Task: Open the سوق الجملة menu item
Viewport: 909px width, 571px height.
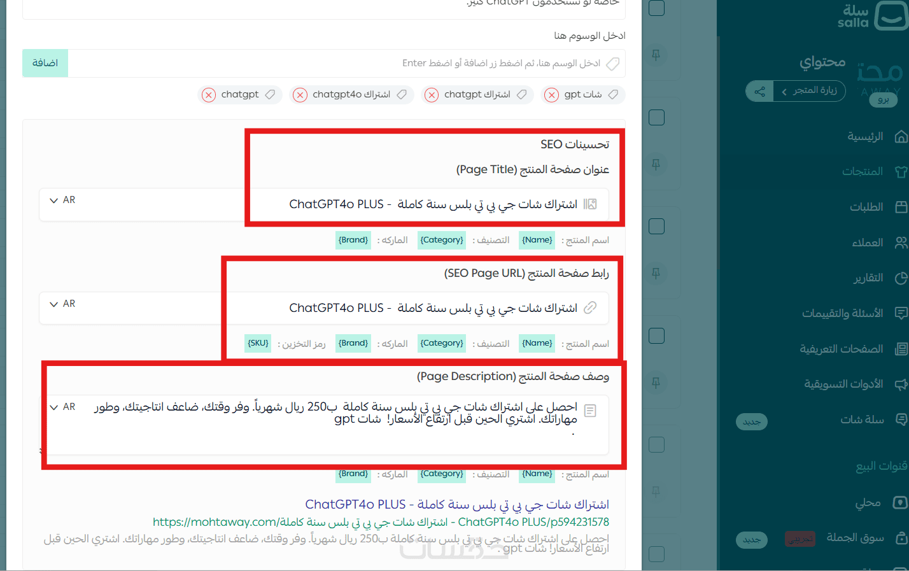Action: [855, 538]
